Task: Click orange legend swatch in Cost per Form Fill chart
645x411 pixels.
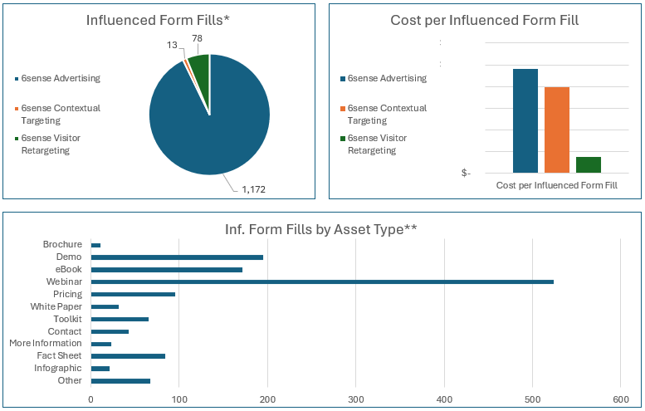Action: (x=343, y=109)
